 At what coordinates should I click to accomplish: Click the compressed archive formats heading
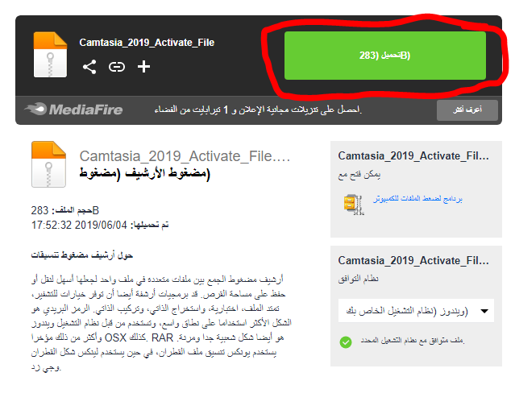[82, 255]
